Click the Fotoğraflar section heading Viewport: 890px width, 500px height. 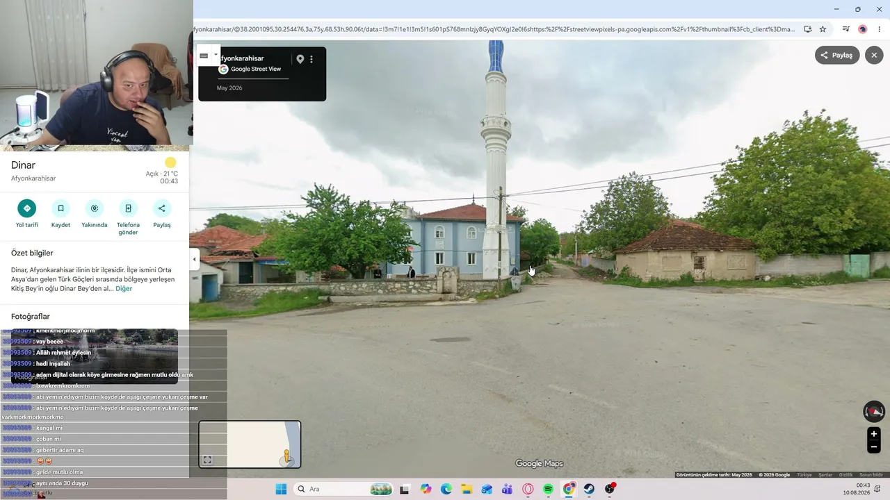click(x=31, y=317)
